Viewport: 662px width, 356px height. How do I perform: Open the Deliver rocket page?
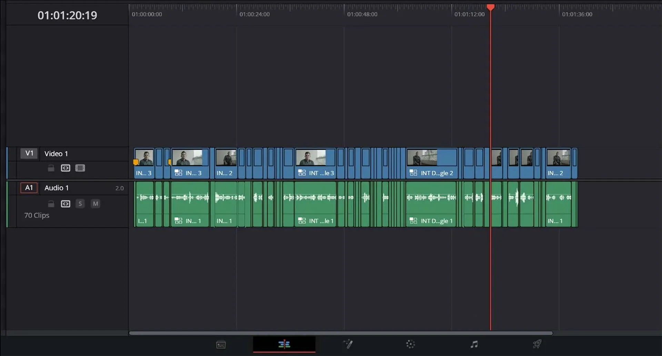[x=537, y=344]
